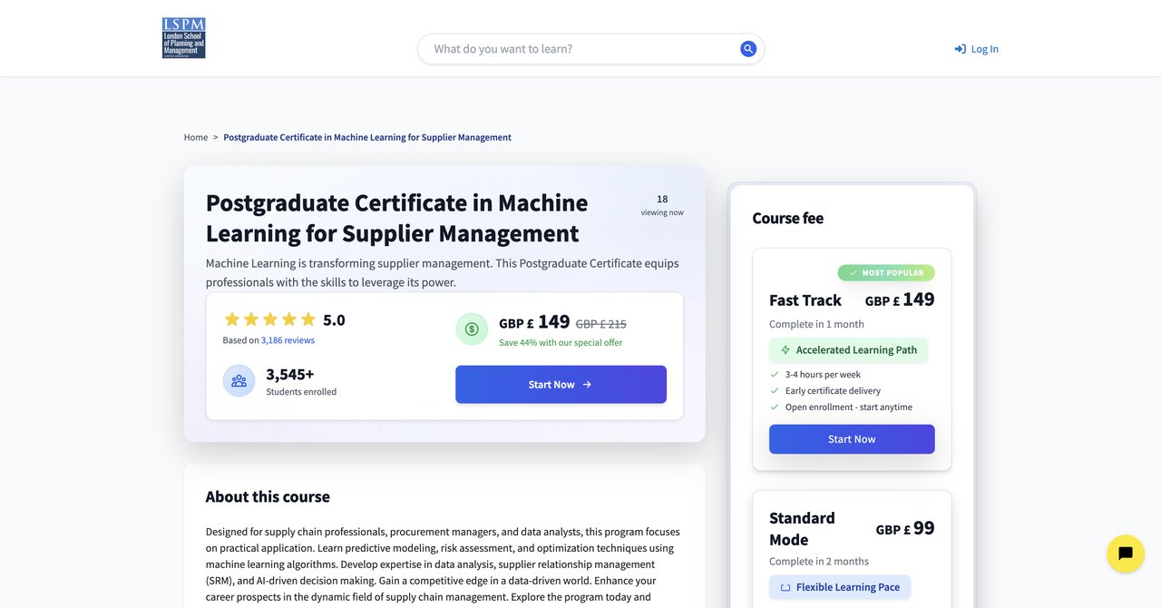
Task: Open the chat bubble widget
Action: coord(1126,554)
